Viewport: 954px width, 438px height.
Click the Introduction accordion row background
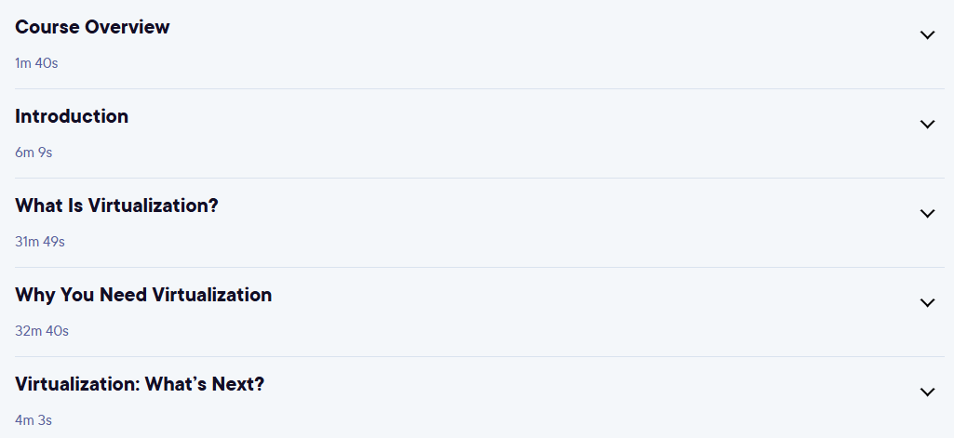(479, 134)
